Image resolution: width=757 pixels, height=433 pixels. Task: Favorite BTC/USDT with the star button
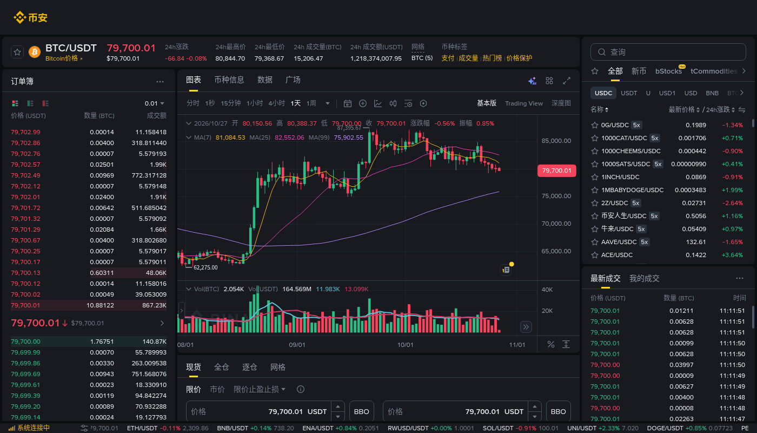click(x=17, y=52)
